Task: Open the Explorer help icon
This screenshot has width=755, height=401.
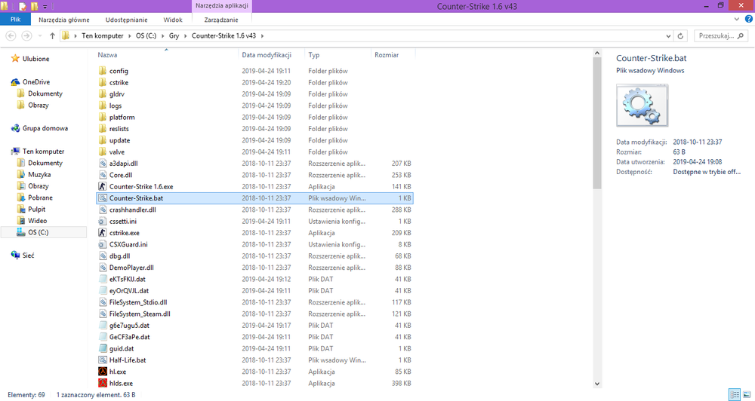Action: point(749,20)
